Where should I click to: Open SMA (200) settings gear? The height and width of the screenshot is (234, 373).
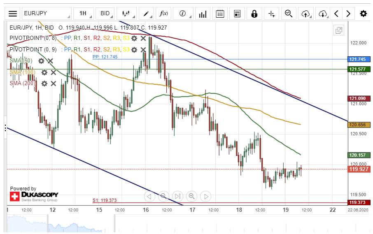click(44, 83)
